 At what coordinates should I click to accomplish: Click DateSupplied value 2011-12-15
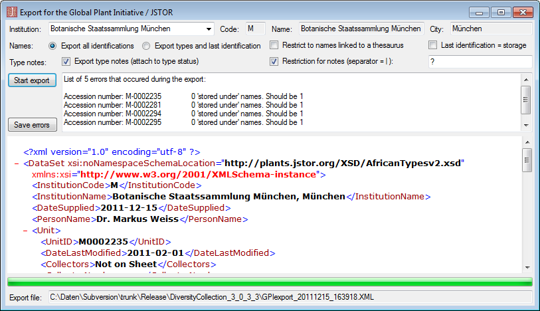tap(129, 208)
